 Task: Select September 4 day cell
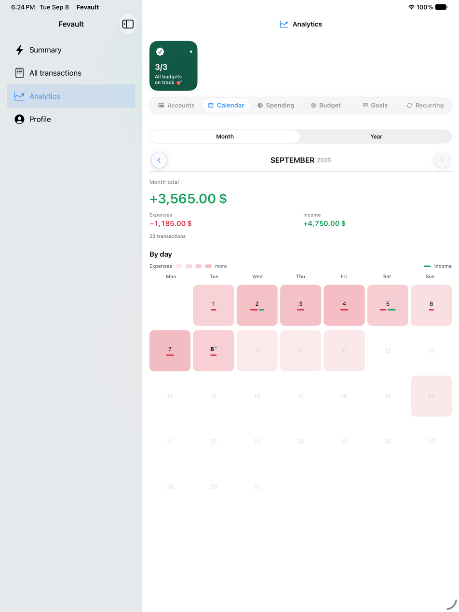[x=344, y=305]
